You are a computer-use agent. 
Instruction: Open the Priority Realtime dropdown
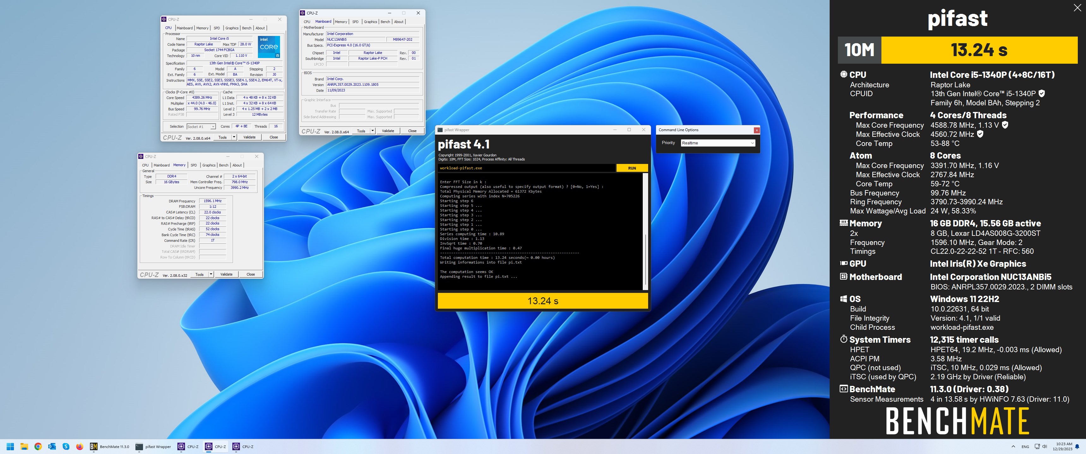[718, 143]
